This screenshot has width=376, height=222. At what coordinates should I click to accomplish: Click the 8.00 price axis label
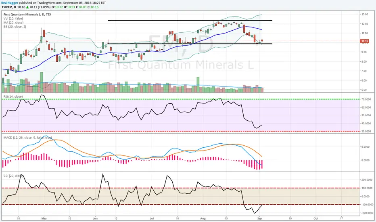coord(365,61)
